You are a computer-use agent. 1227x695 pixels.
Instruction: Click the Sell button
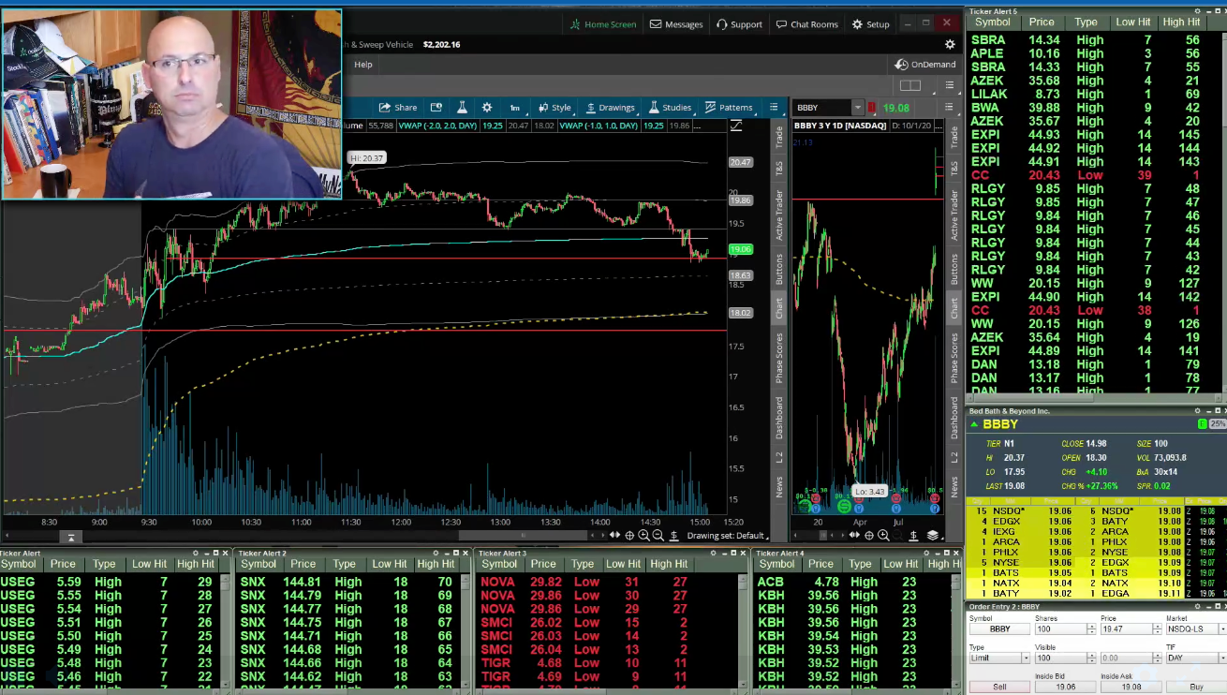(999, 687)
